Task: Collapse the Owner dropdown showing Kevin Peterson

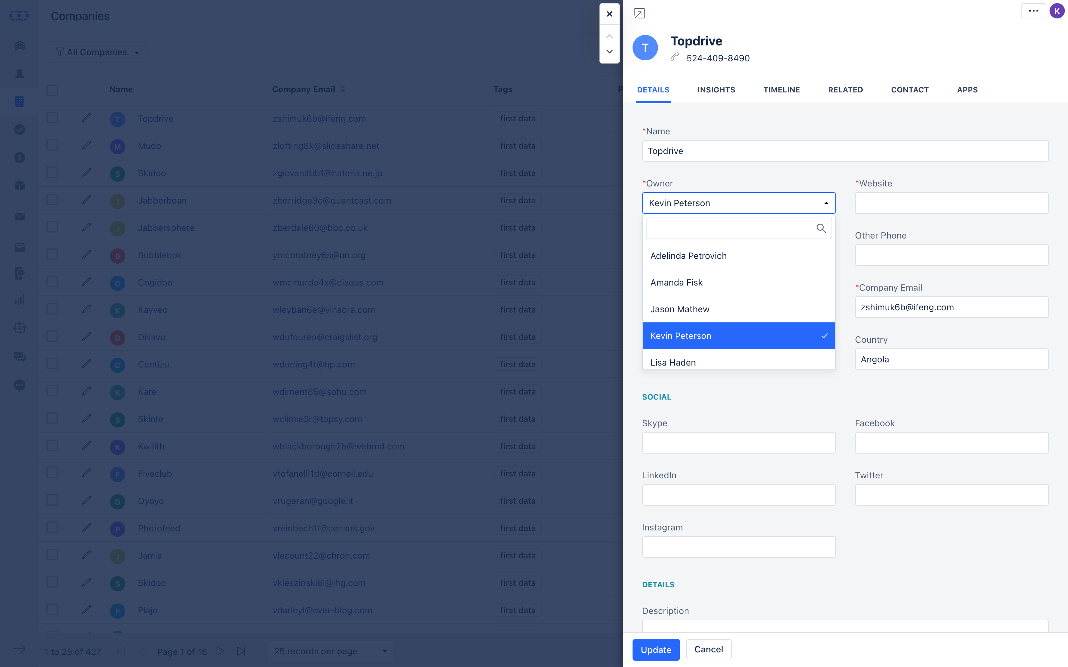Action: [x=738, y=203]
